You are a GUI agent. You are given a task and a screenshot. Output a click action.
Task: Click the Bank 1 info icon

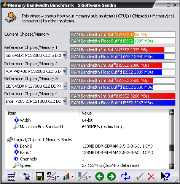16,152
